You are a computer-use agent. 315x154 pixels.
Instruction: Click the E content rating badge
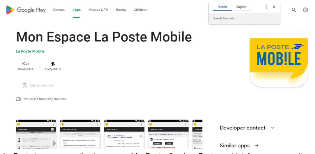point(53,64)
